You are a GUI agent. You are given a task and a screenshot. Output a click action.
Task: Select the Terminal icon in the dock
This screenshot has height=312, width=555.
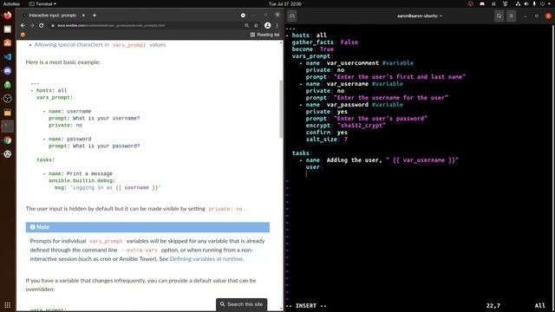pos(8,127)
